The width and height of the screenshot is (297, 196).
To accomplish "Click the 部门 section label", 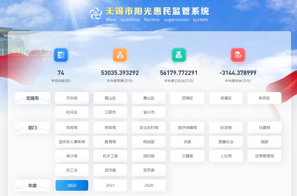I will coord(32,127).
